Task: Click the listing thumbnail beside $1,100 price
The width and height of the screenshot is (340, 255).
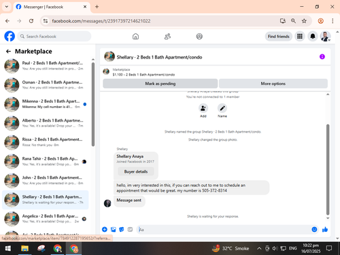Action: [x=106, y=71]
